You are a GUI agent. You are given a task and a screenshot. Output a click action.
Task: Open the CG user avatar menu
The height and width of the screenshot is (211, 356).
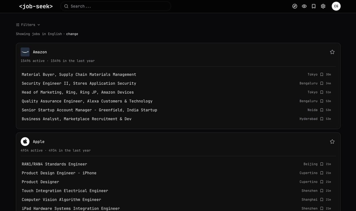pyautogui.click(x=336, y=6)
